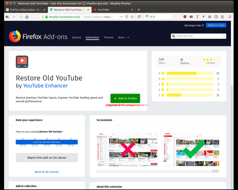Open the Firefox hamburger menu
This screenshot has height=190, width=238.
pyautogui.click(x=230, y=17)
